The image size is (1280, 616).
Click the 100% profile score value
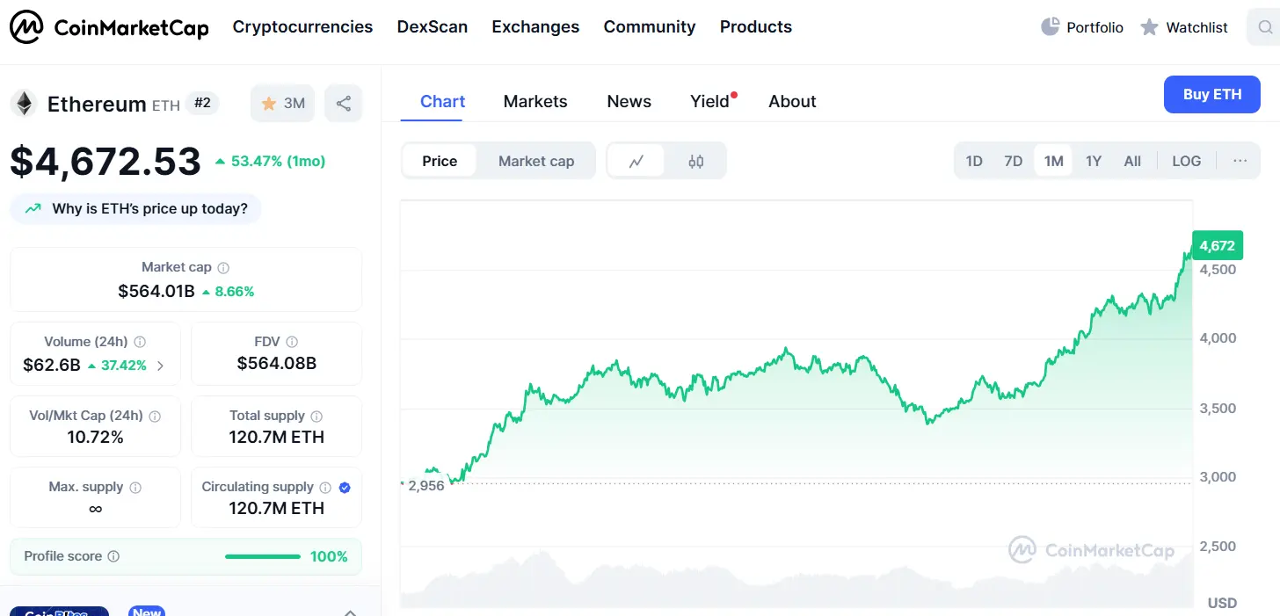point(329,556)
